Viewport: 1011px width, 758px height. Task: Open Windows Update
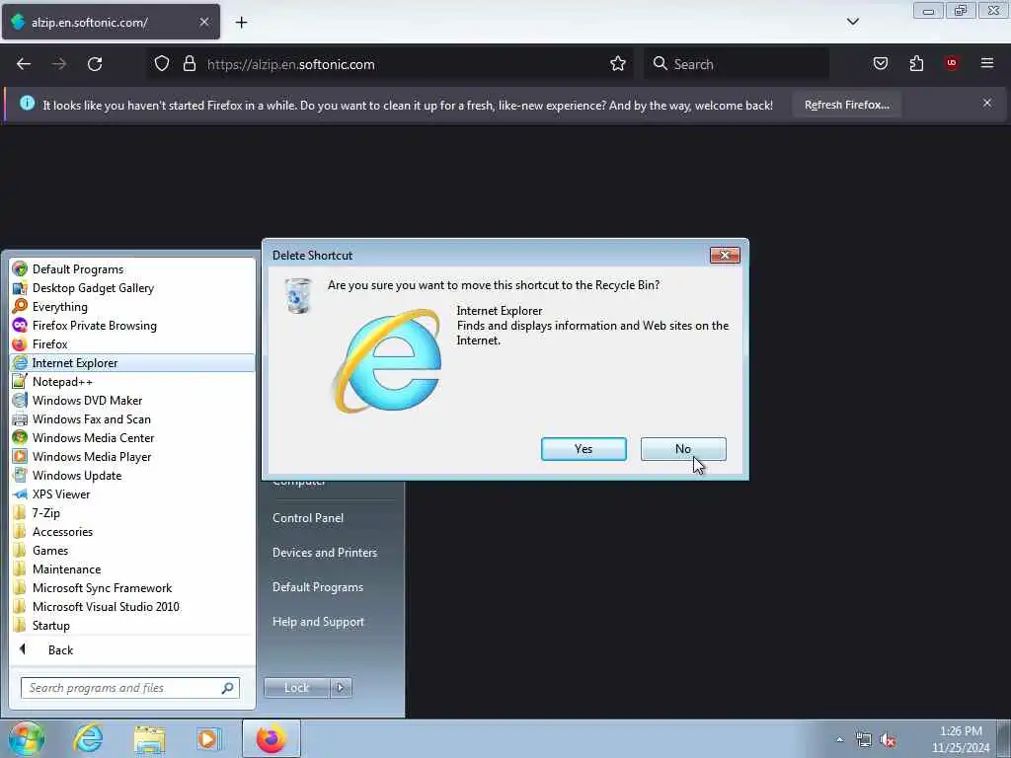click(x=132, y=475)
